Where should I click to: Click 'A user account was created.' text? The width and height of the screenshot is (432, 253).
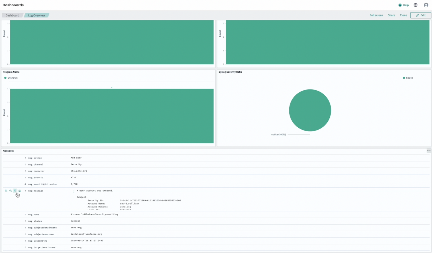coord(95,191)
